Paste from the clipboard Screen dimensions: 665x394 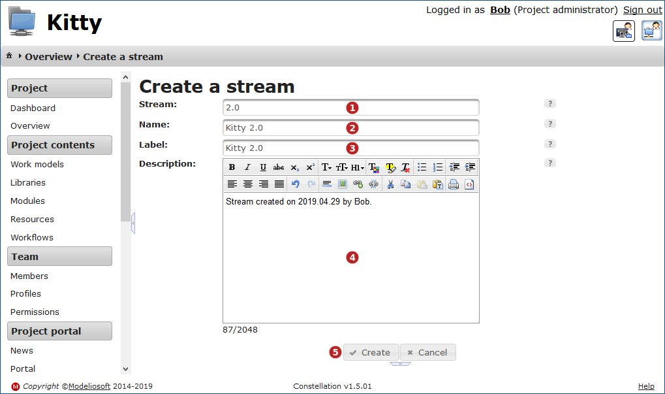click(422, 184)
